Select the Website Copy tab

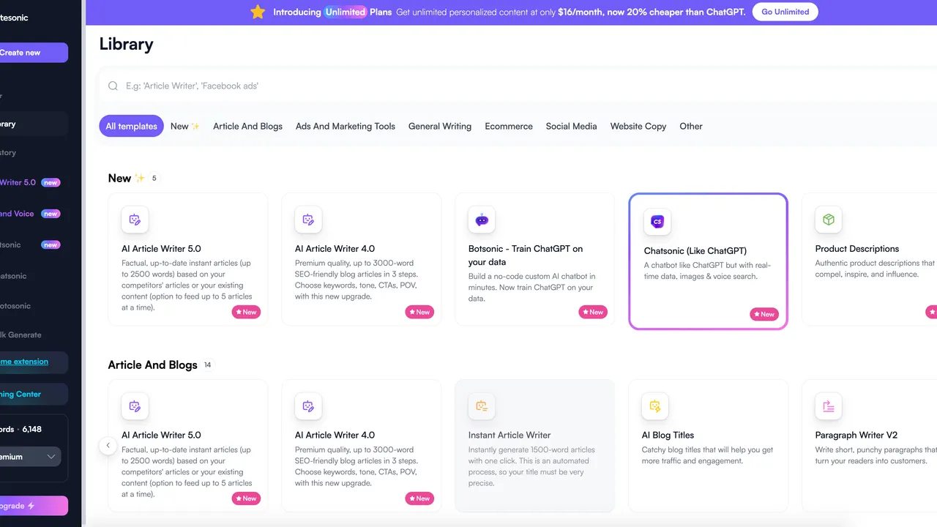point(638,126)
